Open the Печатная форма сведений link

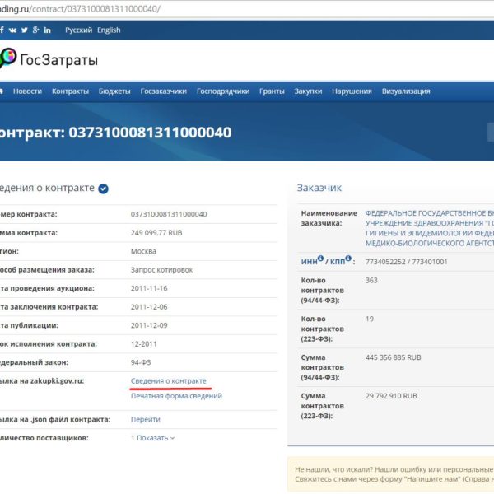[x=176, y=396]
